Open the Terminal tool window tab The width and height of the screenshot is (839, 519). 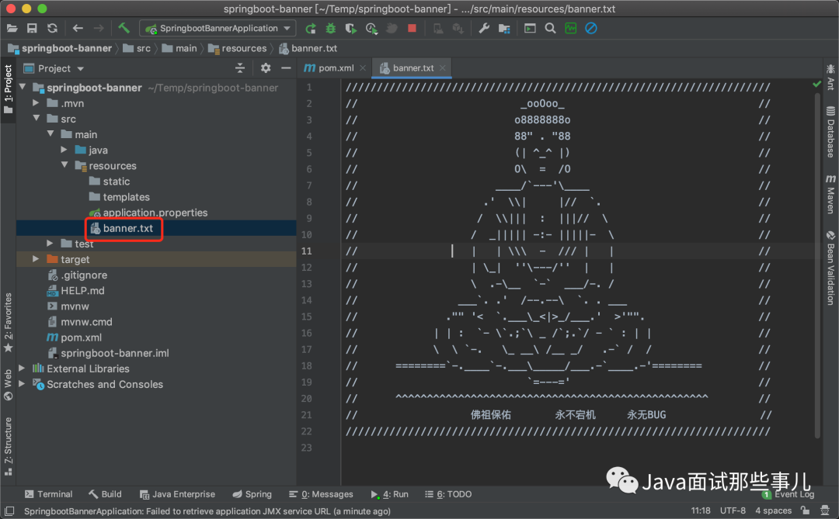[x=49, y=494]
